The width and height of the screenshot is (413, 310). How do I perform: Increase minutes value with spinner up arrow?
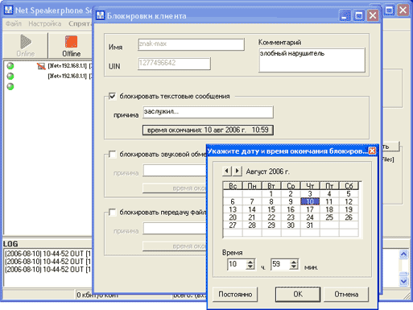(x=294, y=262)
